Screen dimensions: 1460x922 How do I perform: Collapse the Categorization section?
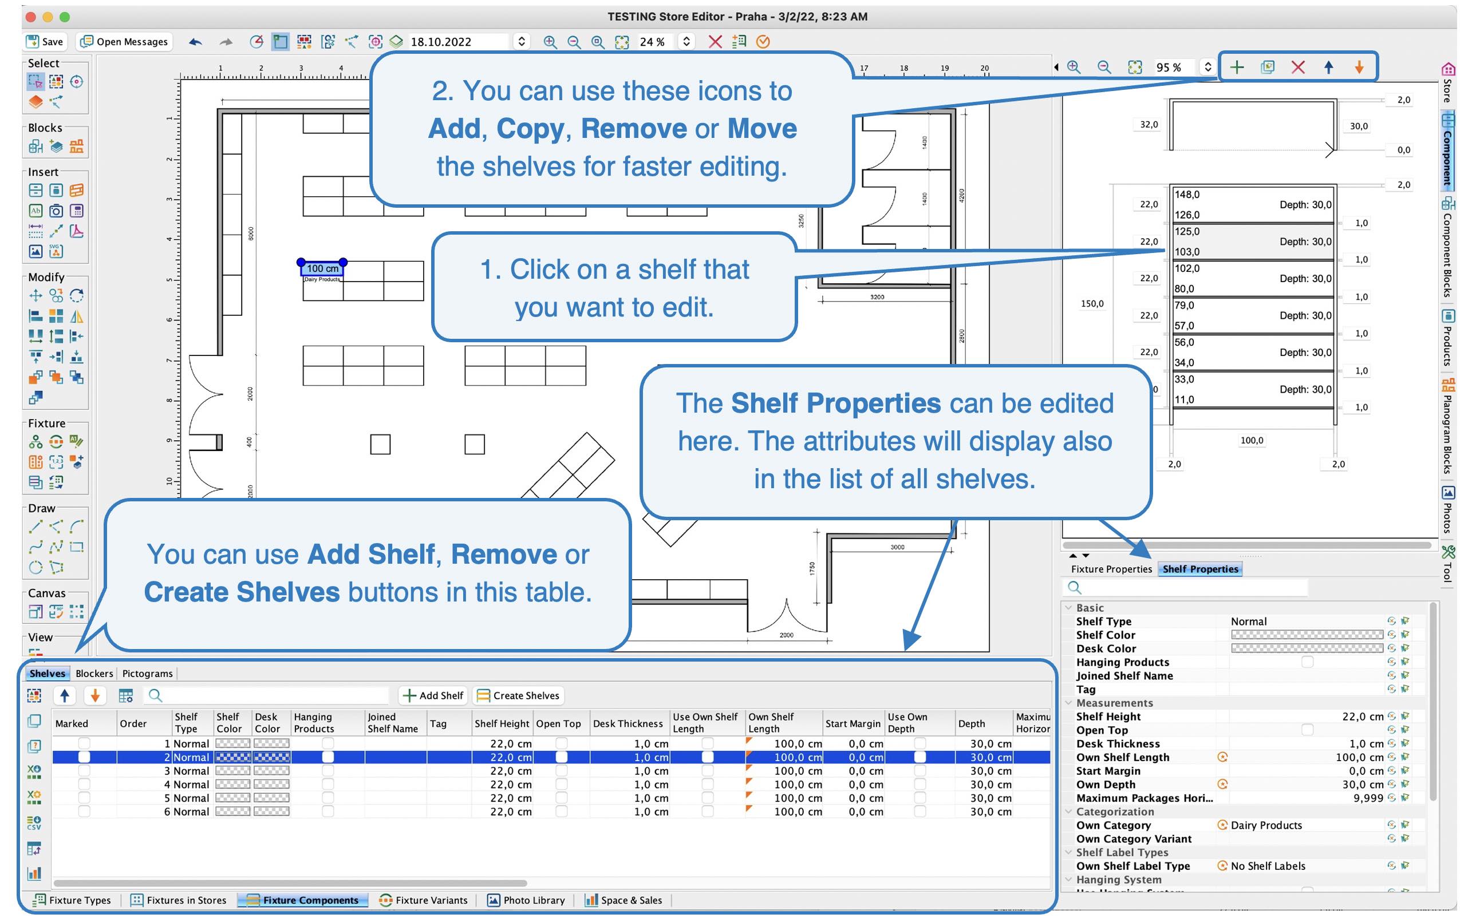[x=1068, y=811]
